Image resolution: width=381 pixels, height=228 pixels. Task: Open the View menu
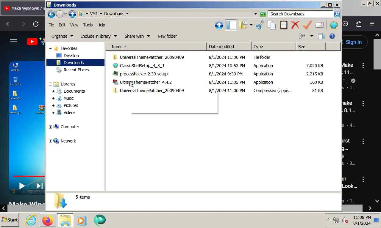(x=74, y=25)
